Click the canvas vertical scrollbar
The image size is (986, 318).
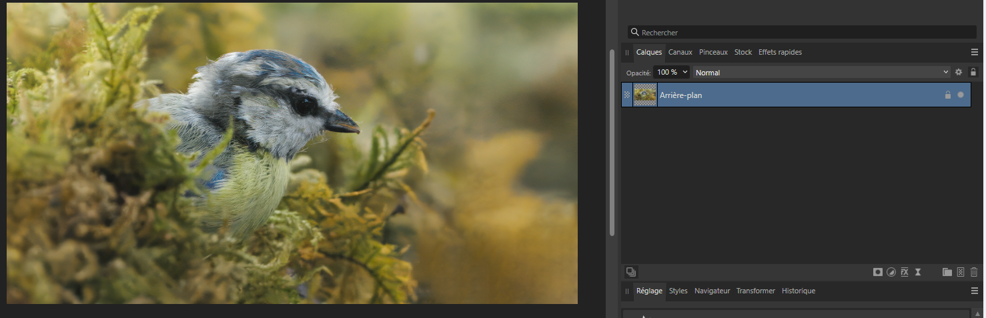click(x=612, y=142)
